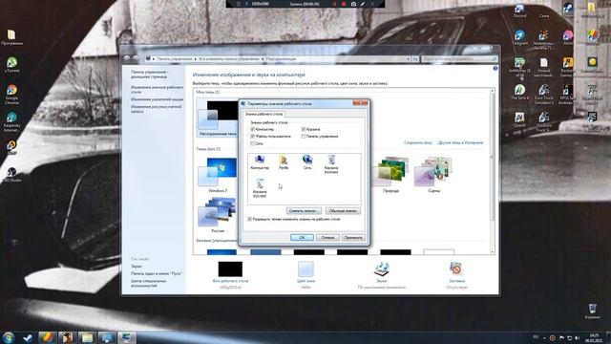The width and height of the screenshot is (611, 344).
Task: Open Фон рабочего стола settings
Action: (230, 274)
